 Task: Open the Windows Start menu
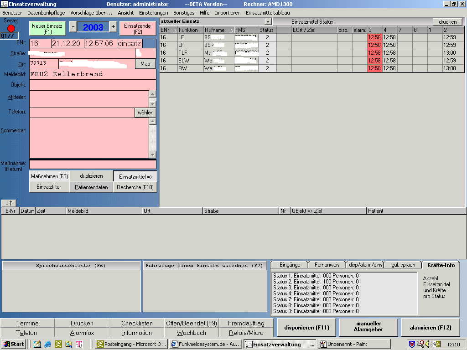[x=13, y=344]
